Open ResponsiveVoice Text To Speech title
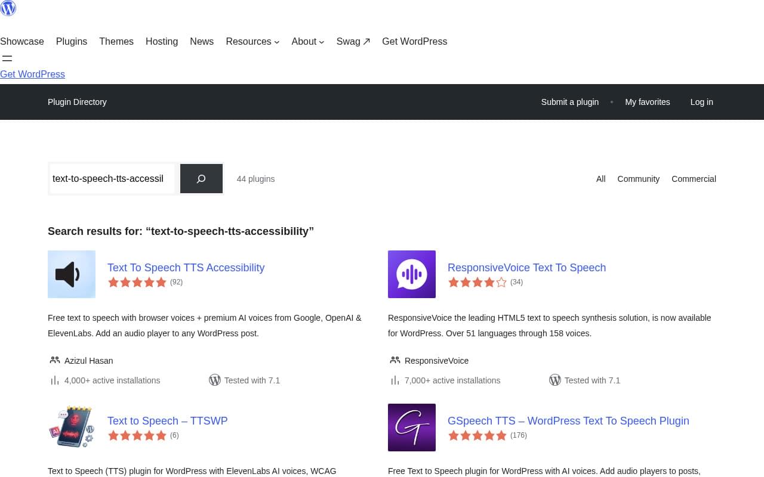Screen dimensions: 764x477 [x=527, y=268]
